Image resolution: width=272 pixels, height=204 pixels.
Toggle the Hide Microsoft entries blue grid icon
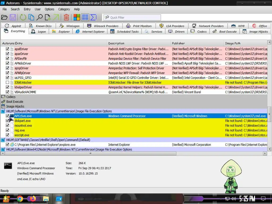pyautogui.click(x=85, y=17)
